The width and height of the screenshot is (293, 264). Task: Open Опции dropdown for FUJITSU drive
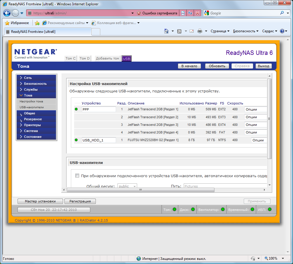[259, 140]
